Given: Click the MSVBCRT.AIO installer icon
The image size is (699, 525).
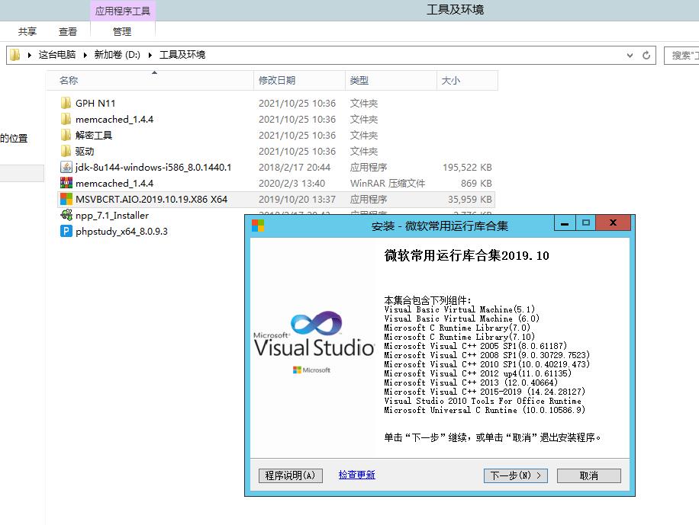Looking at the screenshot, I should point(66,200).
